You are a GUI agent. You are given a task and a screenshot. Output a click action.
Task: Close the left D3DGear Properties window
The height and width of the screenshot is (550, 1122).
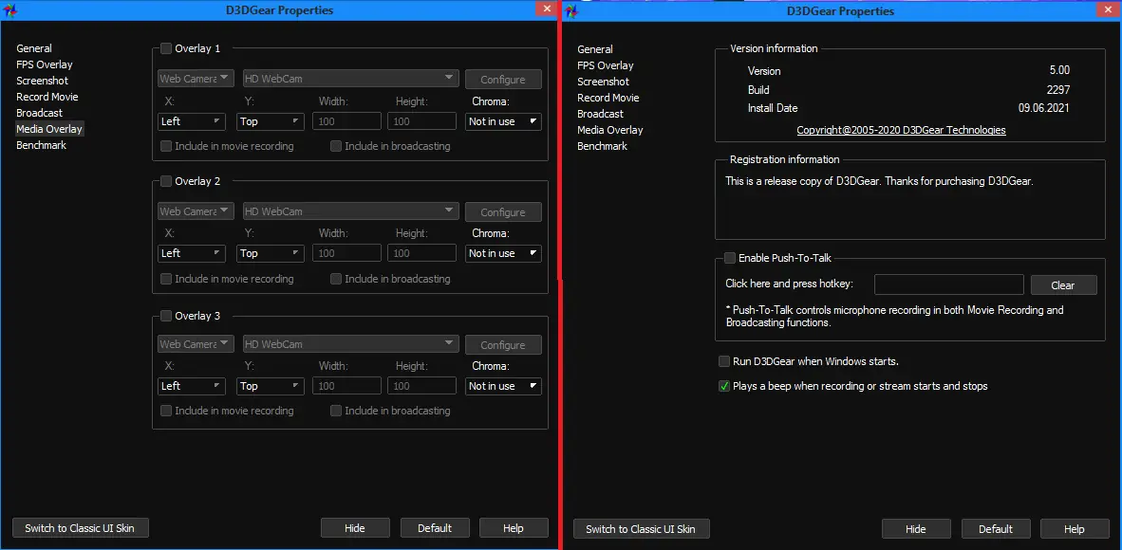coord(548,9)
